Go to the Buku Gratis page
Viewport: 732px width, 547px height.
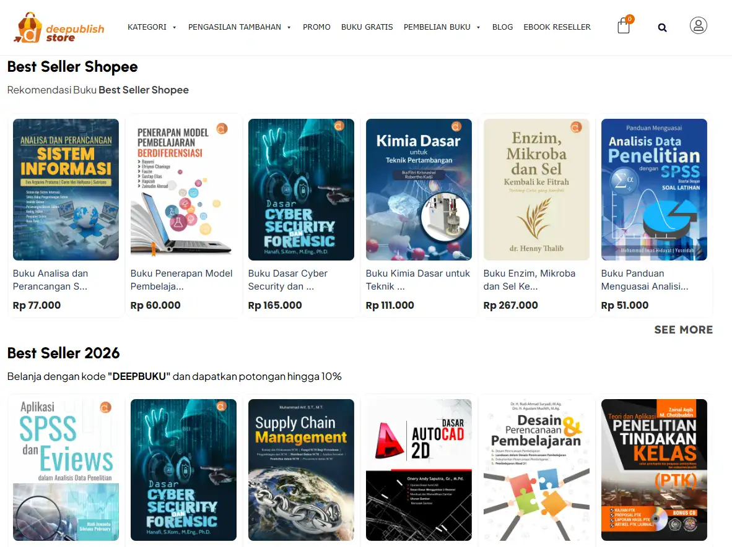pyautogui.click(x=367, y=27)
